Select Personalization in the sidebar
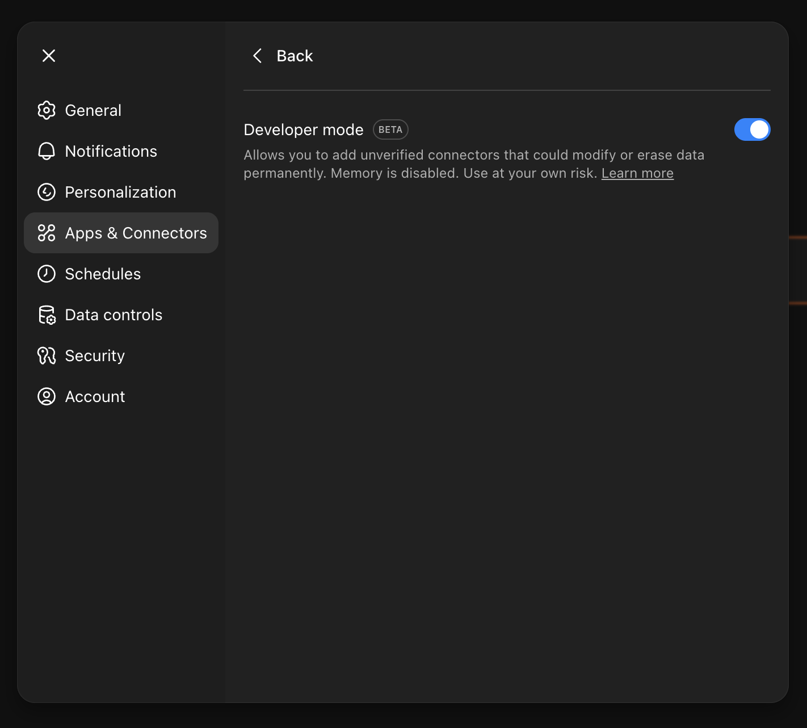The width and height of the screenshot is (807, 728). [x=120, y=192]
